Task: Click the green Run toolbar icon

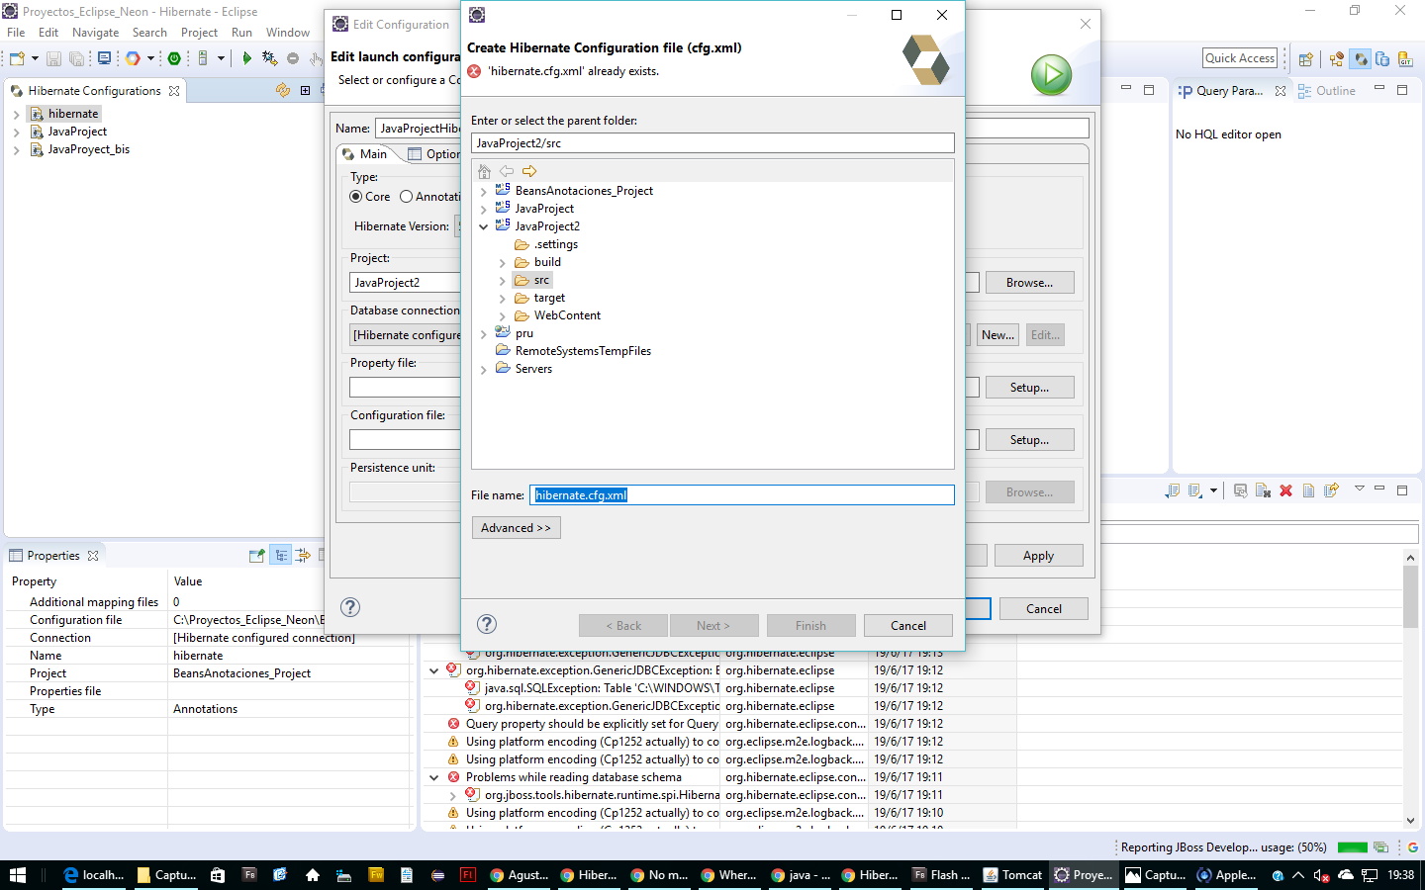Action: (246, 58)
